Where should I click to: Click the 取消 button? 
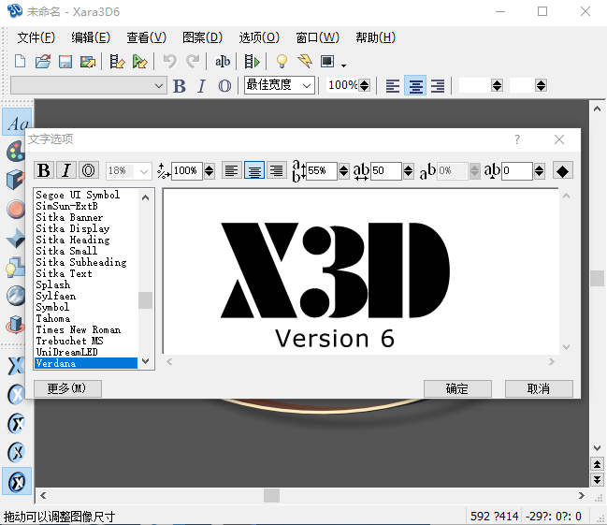[539, 388]
